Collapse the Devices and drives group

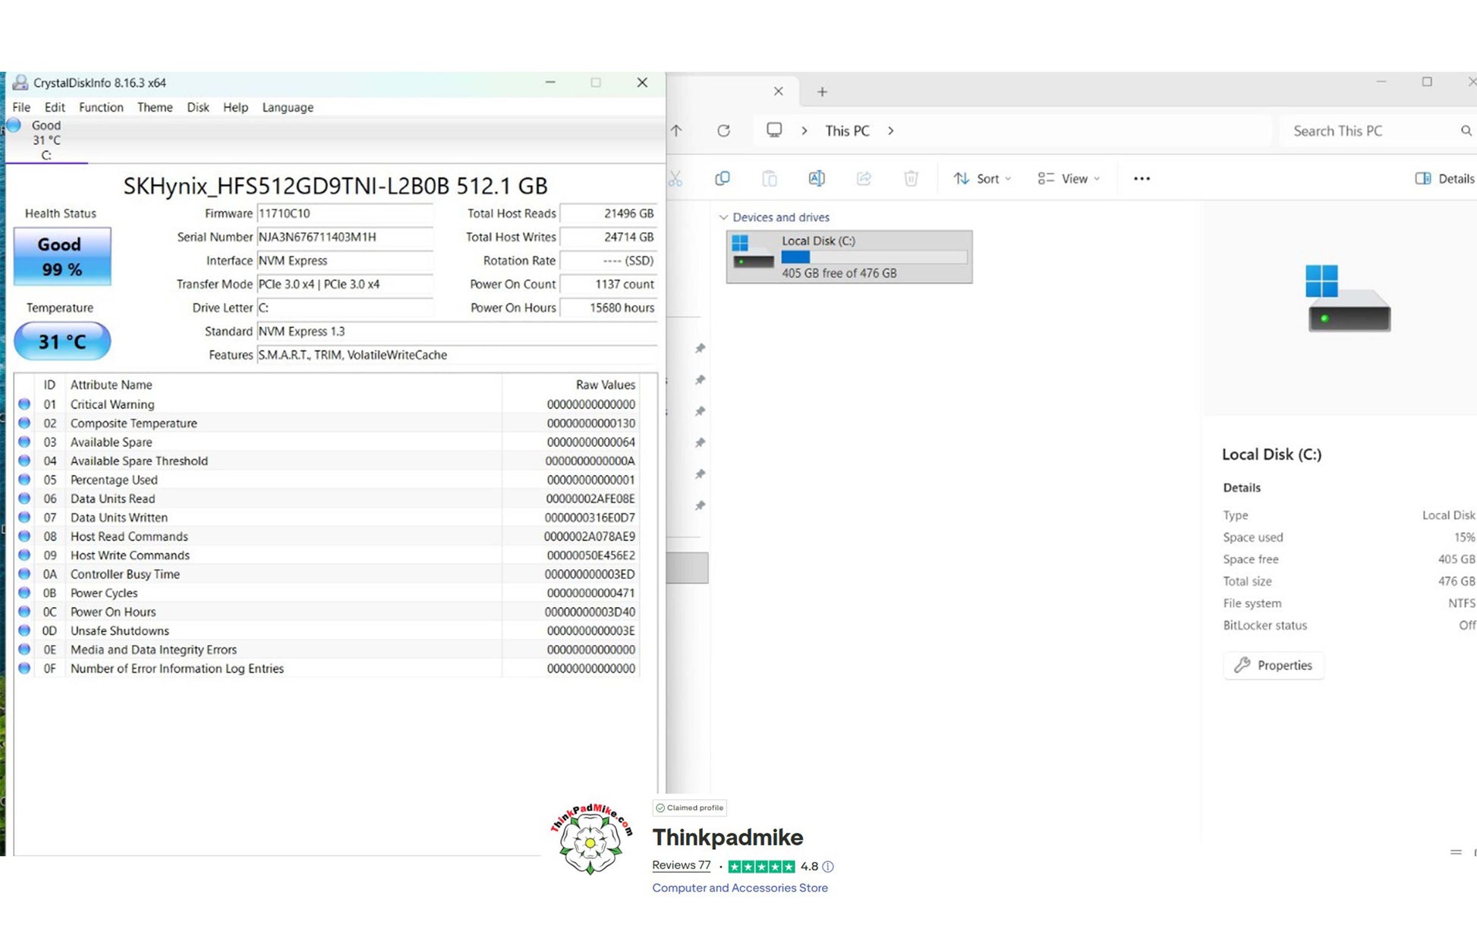723,217
